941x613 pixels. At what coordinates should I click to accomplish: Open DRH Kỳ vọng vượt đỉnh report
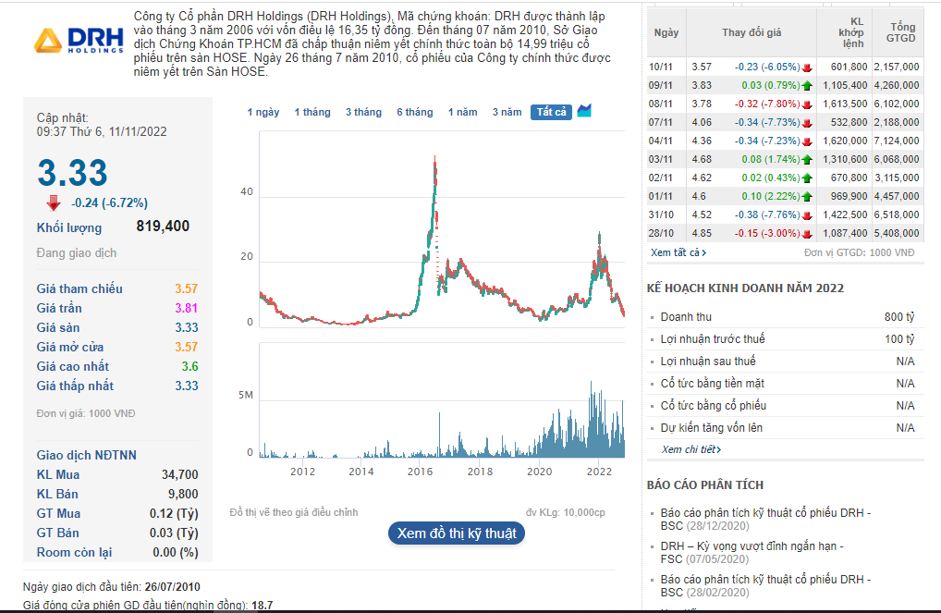pos(752,552)
